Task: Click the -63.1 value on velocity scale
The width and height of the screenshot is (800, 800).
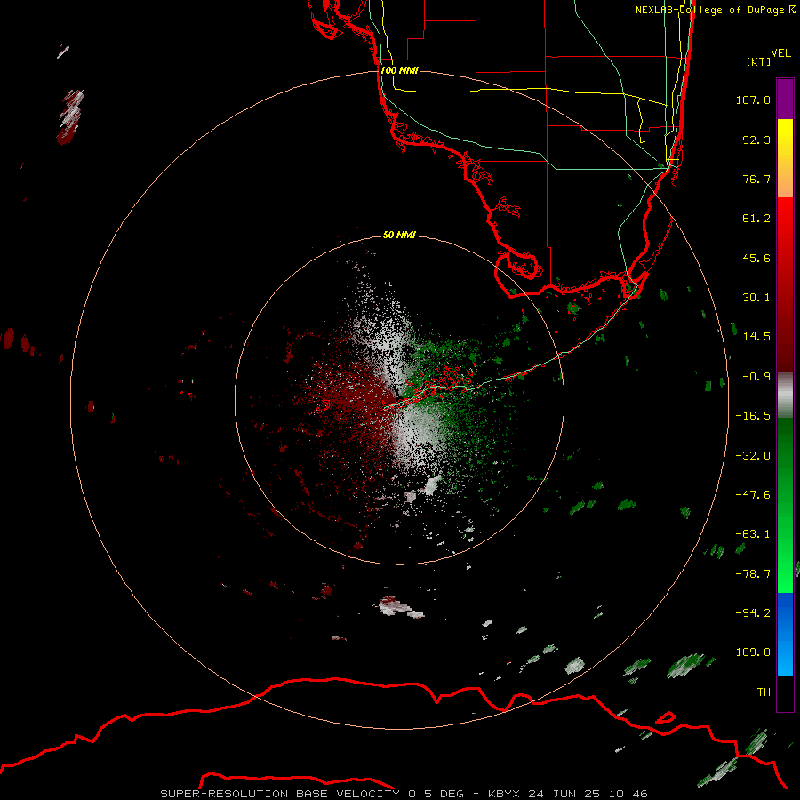Action: coord(753,534)
